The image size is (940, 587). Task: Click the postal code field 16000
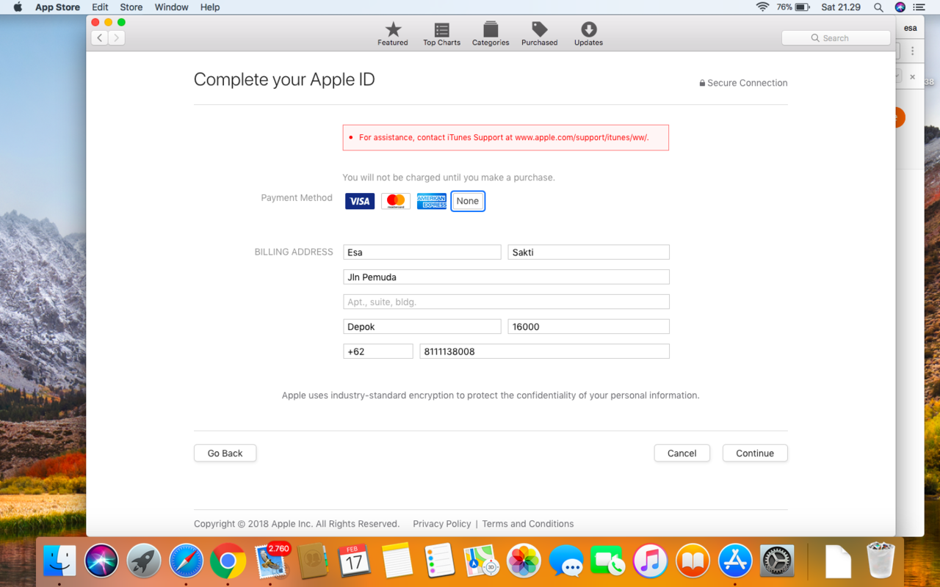(588, 327)
